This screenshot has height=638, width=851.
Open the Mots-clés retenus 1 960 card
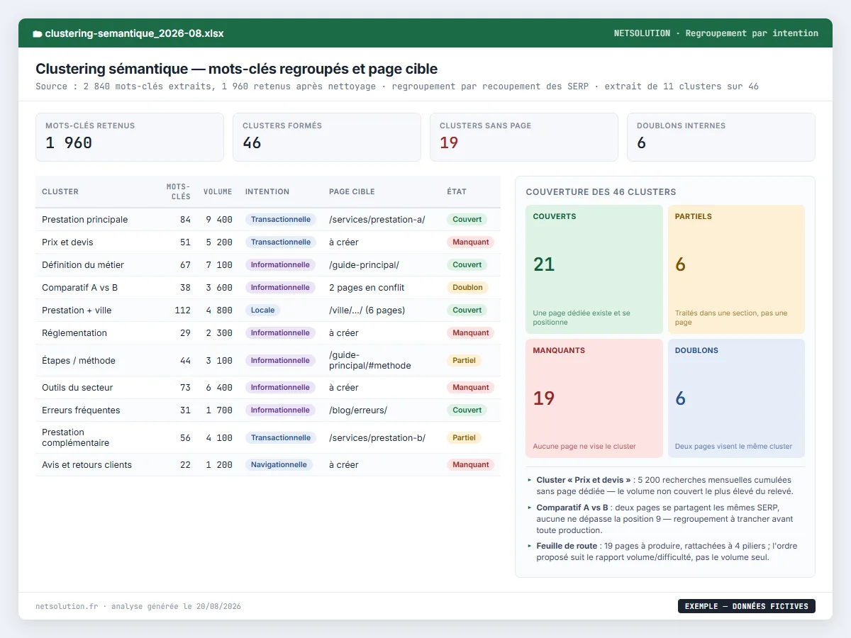[x=130, y=138]
